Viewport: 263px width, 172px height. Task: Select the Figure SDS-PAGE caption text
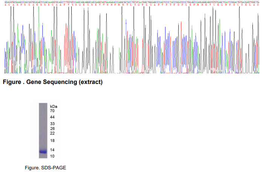(45, 167)
